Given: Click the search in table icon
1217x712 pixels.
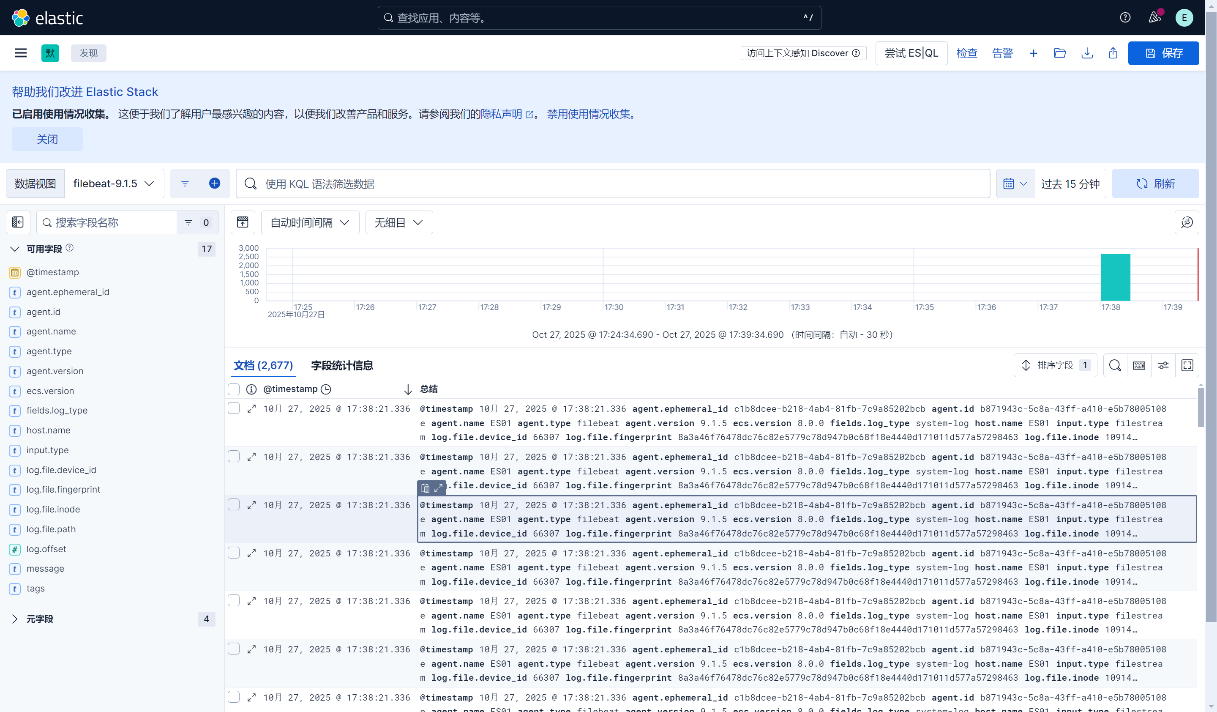Looking at the screenshot, I should click(x=1115, y=365).
